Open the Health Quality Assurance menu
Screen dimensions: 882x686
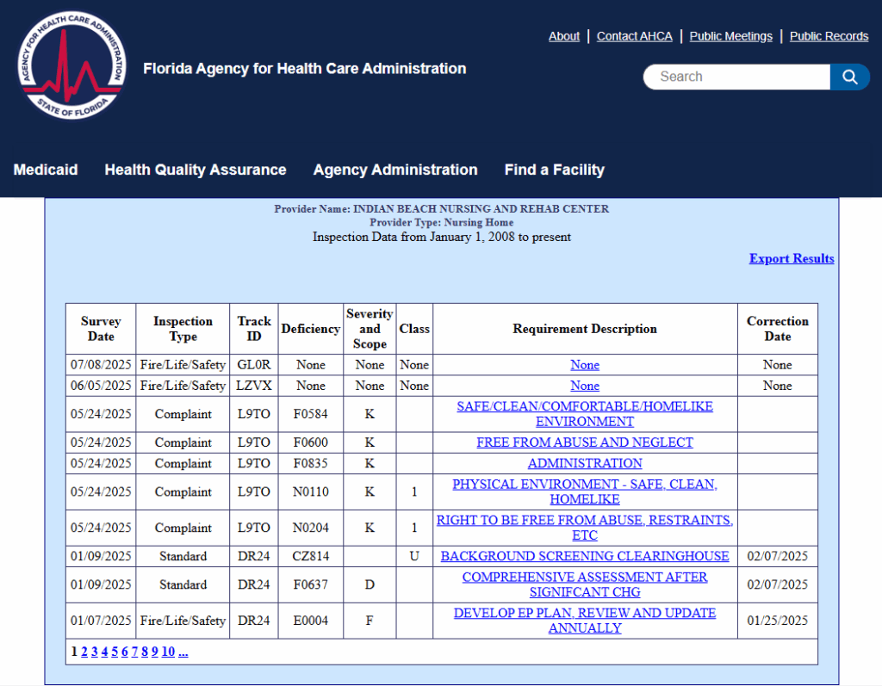click(x=195, y=170)
